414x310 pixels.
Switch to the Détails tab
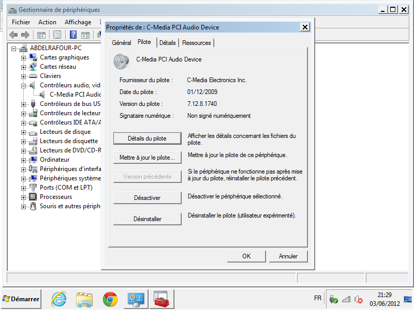[x=167, y=43]
